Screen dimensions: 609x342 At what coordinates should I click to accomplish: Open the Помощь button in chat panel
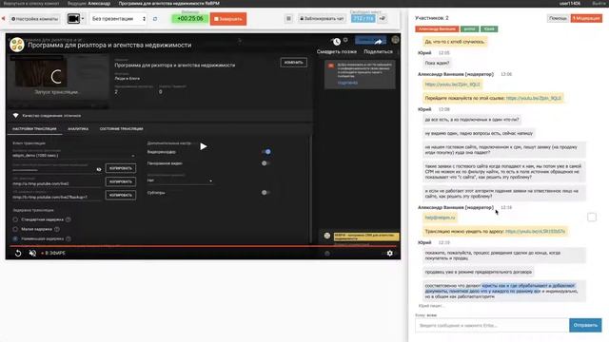(558, 18)
